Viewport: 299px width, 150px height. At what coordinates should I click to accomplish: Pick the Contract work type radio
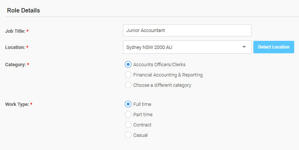(128, 125)
